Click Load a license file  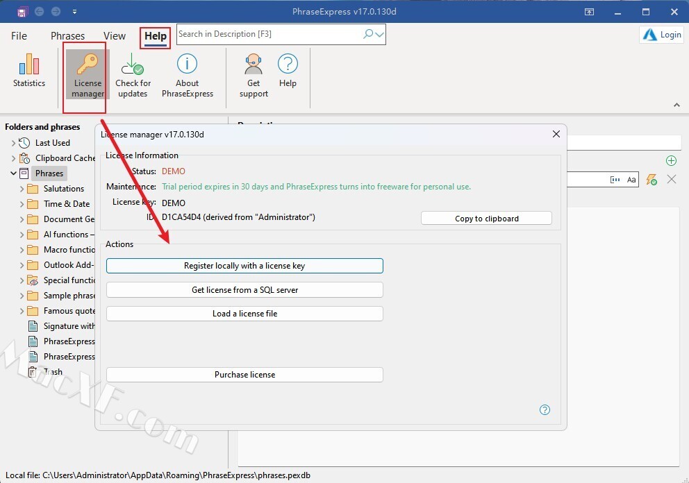(244, 314)
